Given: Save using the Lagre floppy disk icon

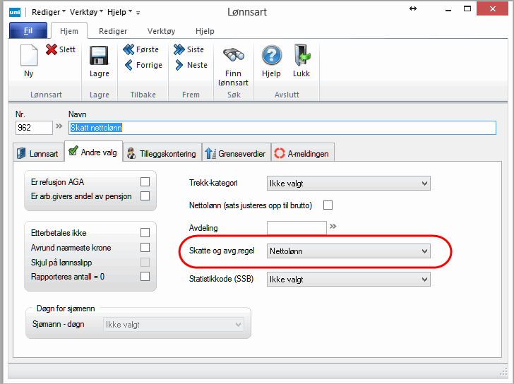Looking at the screenshot, I should coord(99,56).
